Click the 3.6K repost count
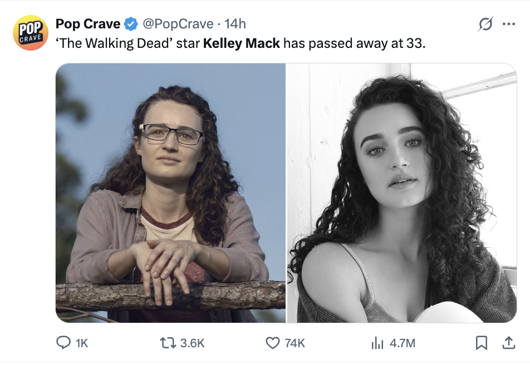This screenshot has height=365, width=530. [x=193, y=343]
